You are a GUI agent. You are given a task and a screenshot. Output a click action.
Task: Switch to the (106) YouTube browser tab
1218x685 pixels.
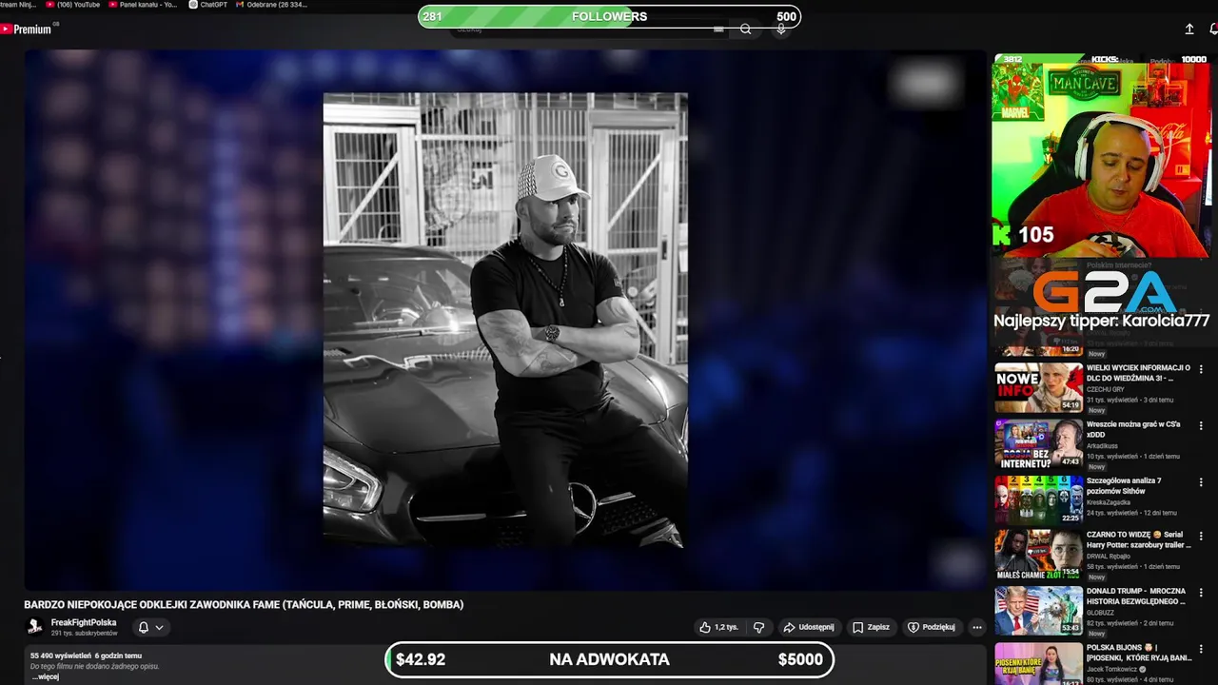[73, 5]
